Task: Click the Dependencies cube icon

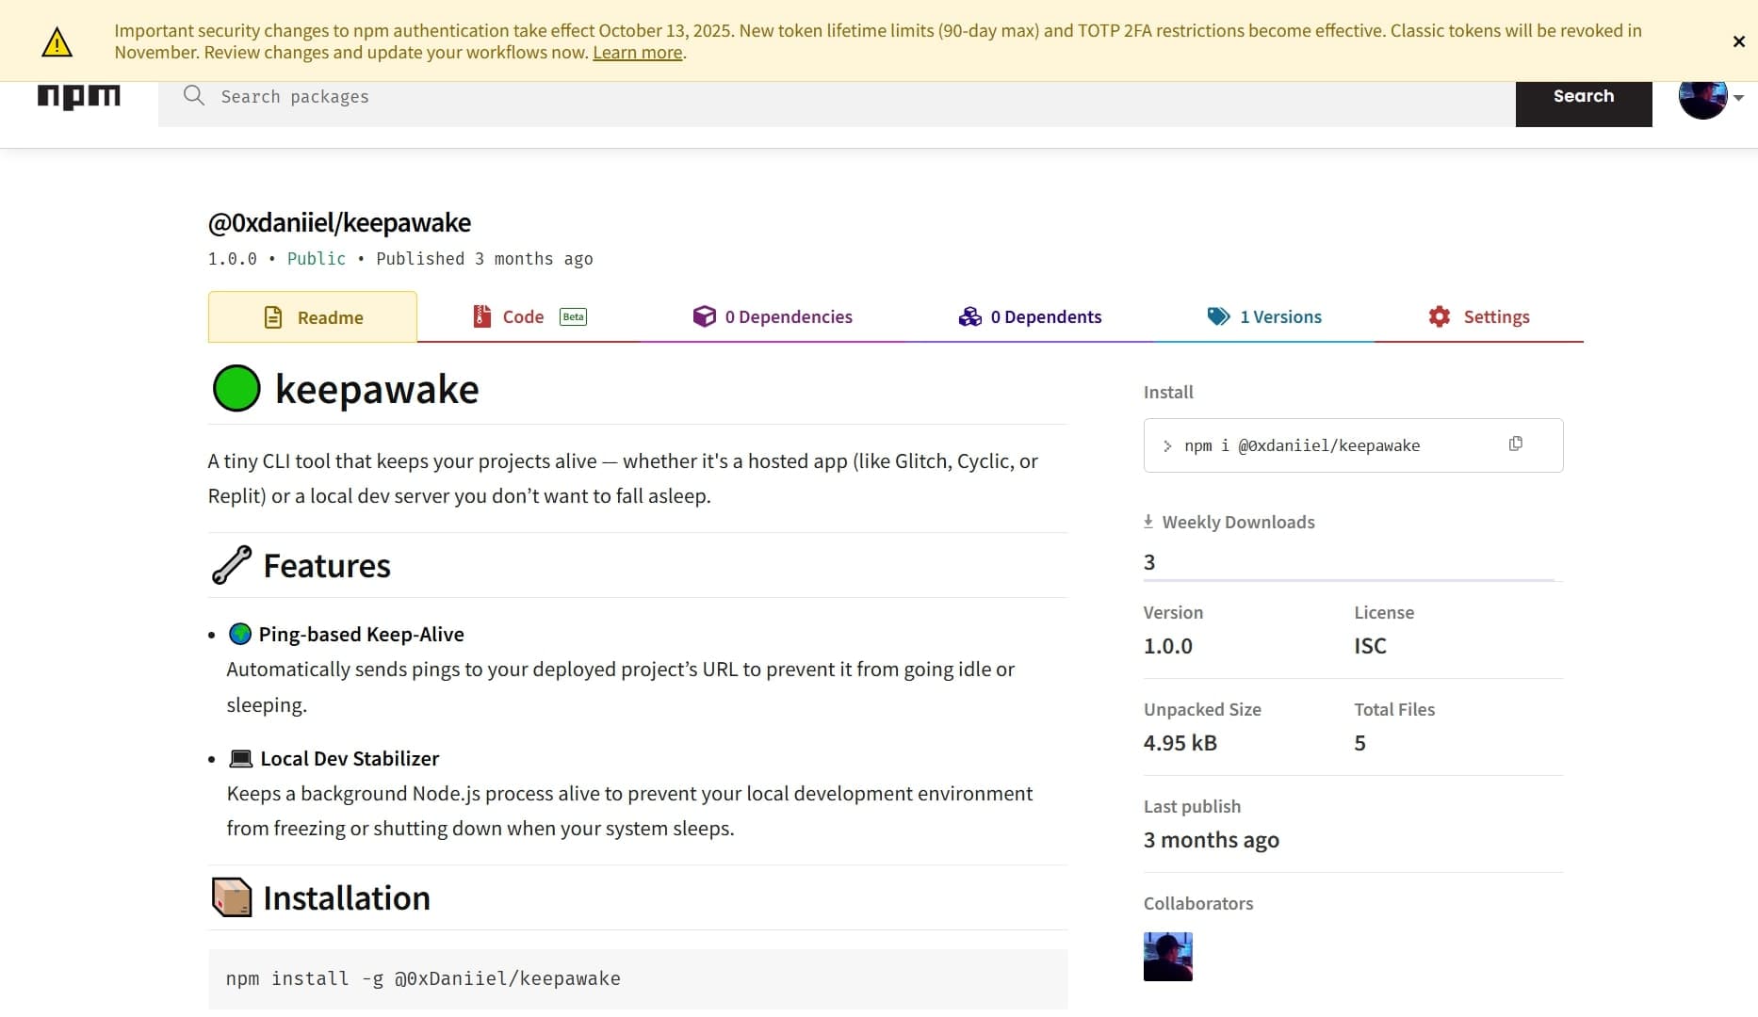Action: [704, 316]
